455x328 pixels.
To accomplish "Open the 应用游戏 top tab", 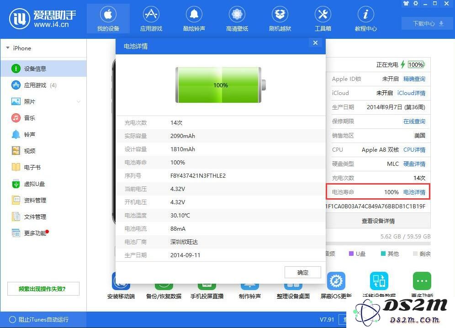I will 151,19.
